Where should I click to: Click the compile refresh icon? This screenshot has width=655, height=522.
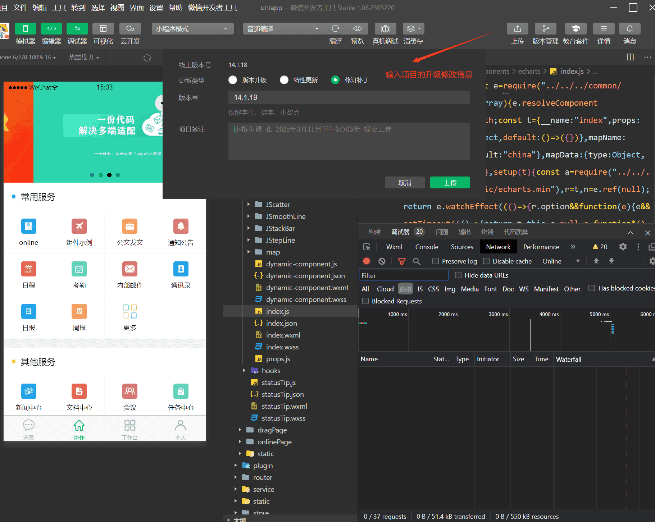tap(336, 28)
